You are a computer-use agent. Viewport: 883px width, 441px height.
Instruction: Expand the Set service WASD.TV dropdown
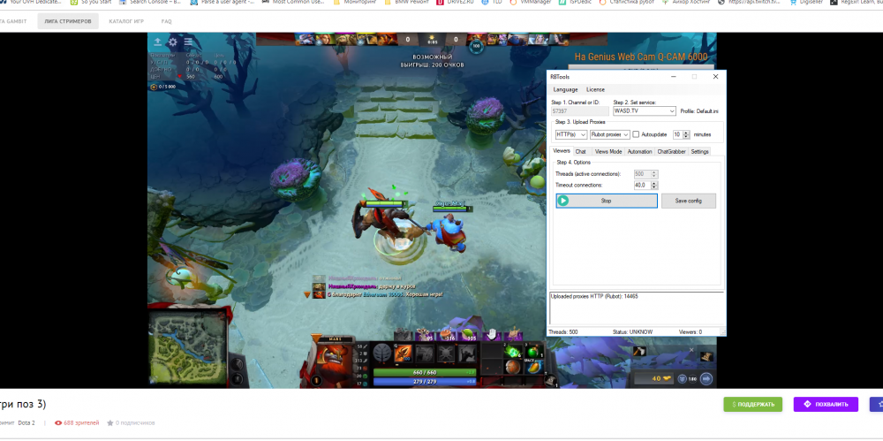point(672,111)
